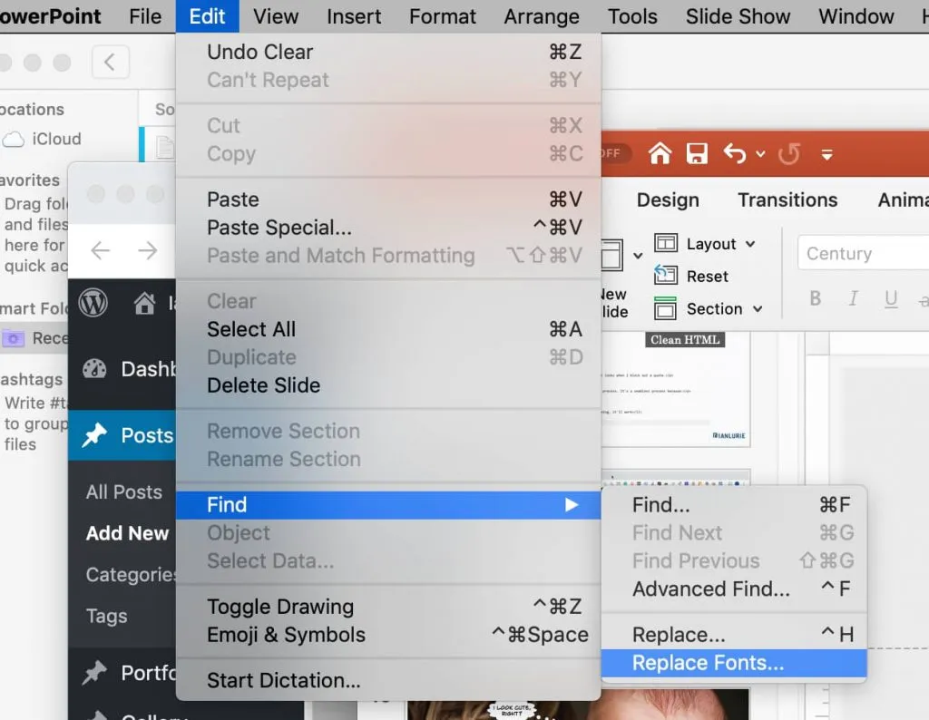The height and width of the screenshot is (720, 929).
Task: Click the New Slide icon
Action: tap(612, 255)
